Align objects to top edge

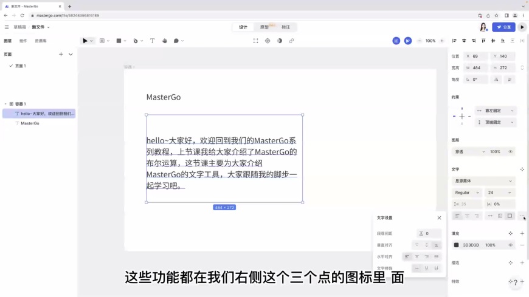pyautogui.click(x=483, y=41)
